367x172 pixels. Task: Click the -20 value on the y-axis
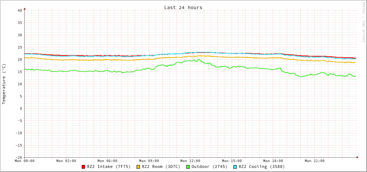coord(18,157)
